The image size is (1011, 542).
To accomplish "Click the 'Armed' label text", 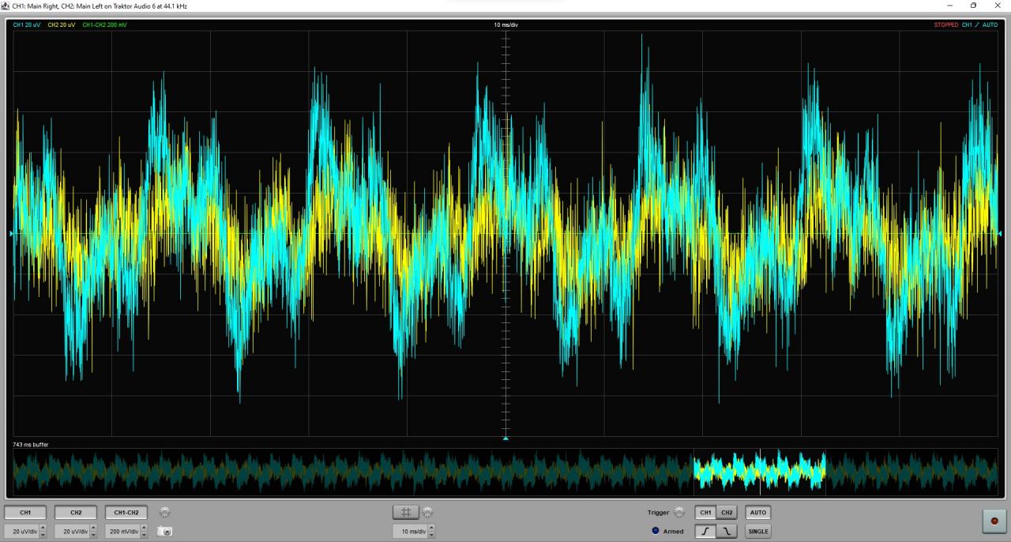I will [673, 532].
